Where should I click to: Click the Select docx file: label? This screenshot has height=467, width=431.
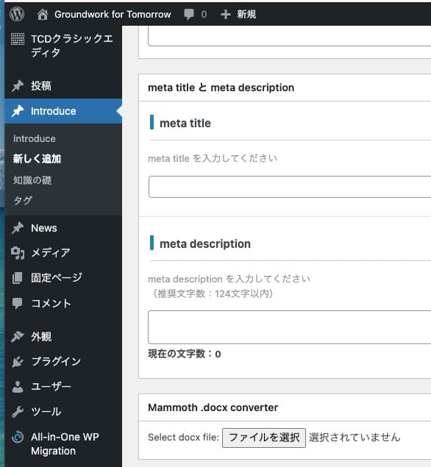click(x=183, y=438)
